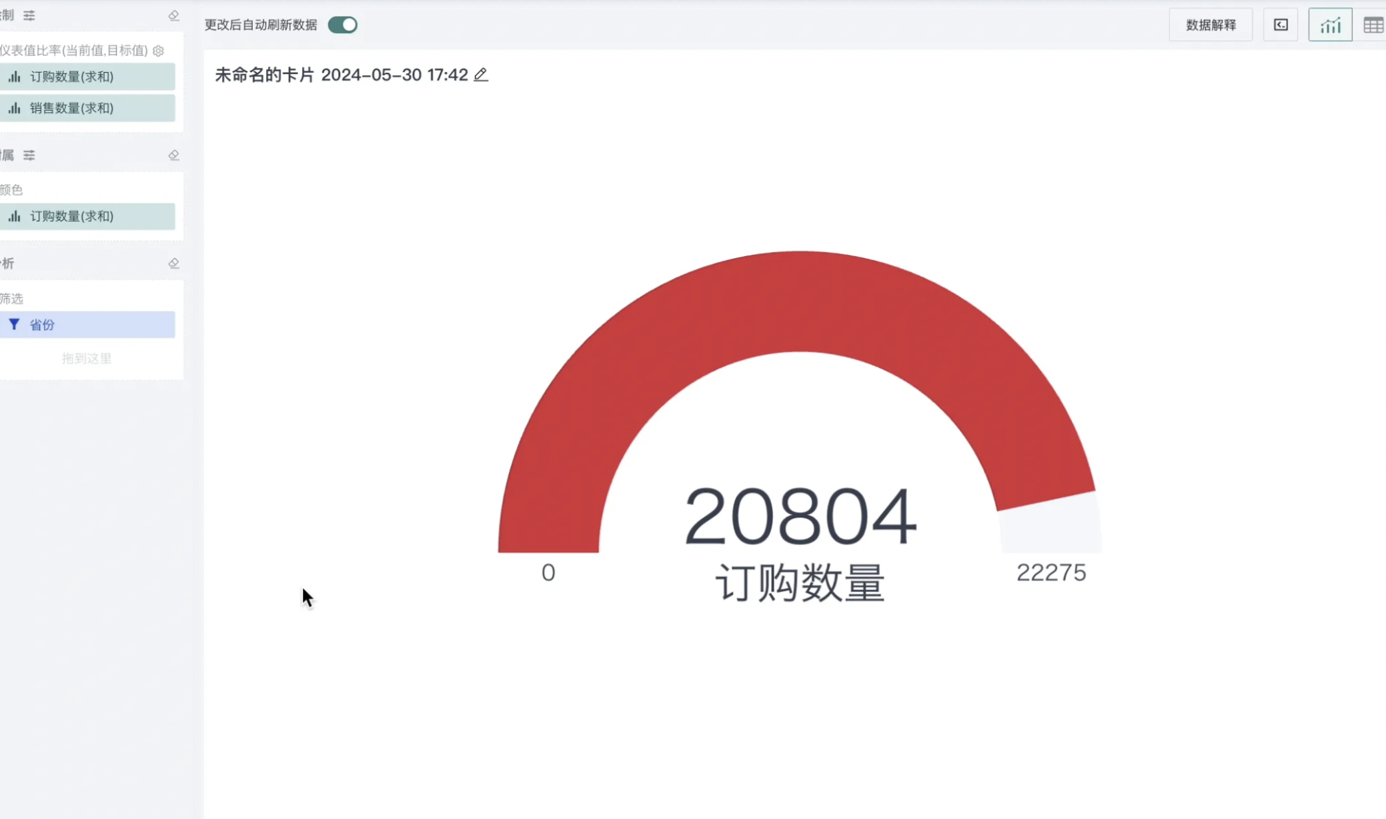This screenshot has height=819, width=1386.
Task: Click the collapse panel icon beside 数据解释
Action: (x=1281, y=25)
